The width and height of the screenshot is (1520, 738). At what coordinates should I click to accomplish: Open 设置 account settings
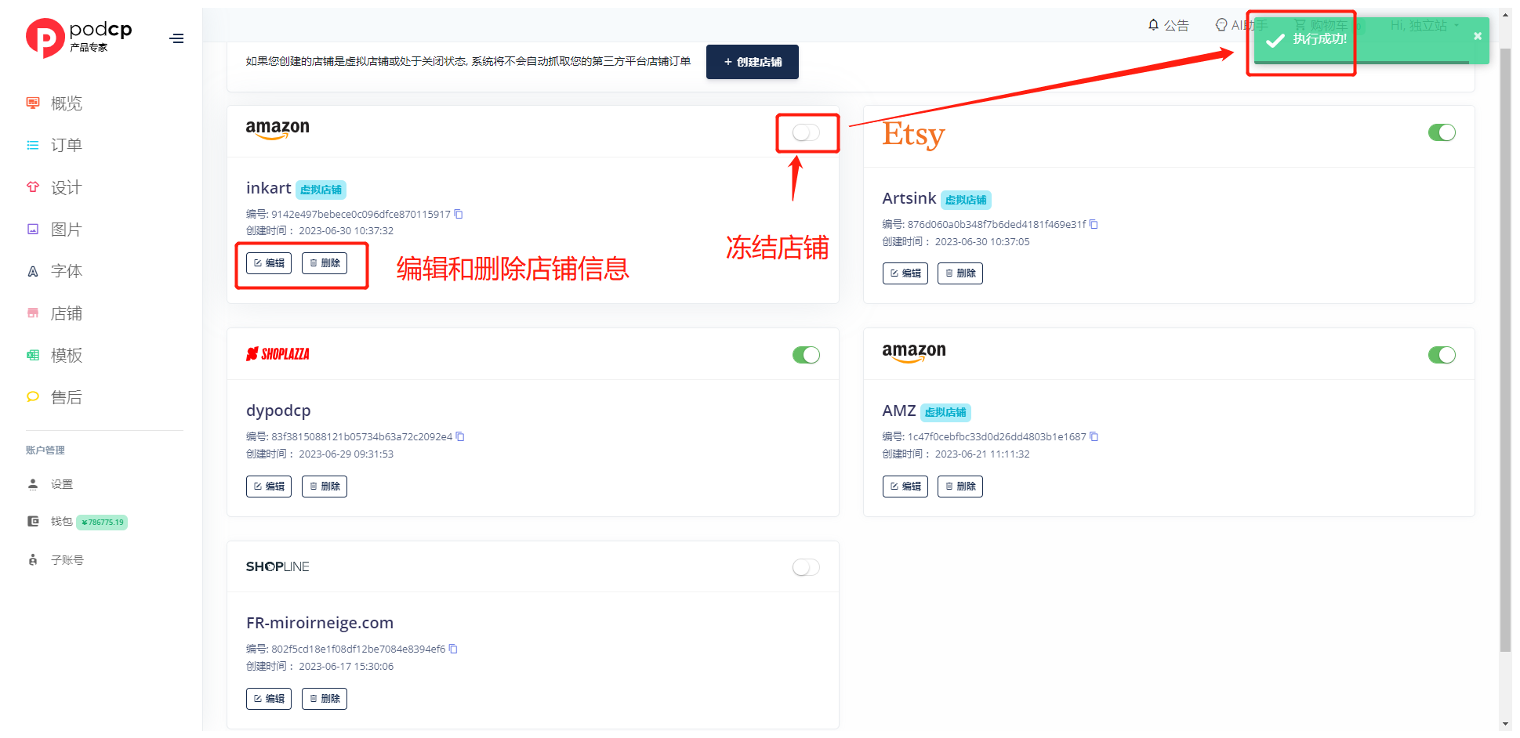click(51, 484)
